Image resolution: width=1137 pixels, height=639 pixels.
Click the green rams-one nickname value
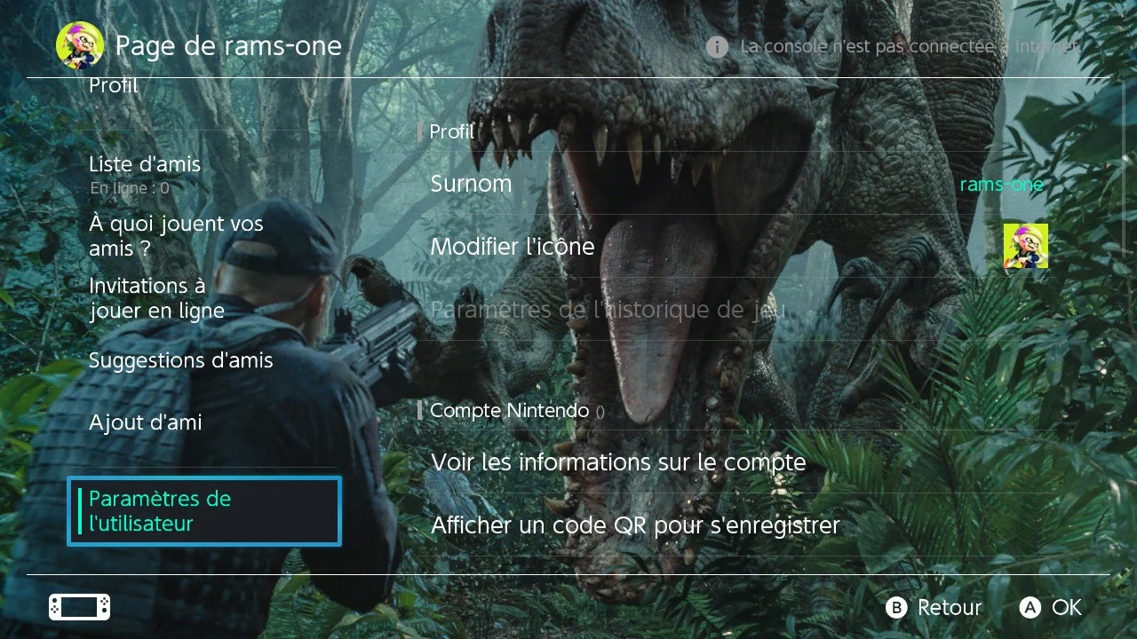click(1001, 185)
